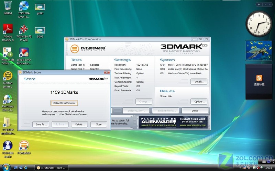The height and width of the screenshot is (171, 275).
Task: Open the Microsoft Office desktop shortcut
Action: [x=8, y=56]
